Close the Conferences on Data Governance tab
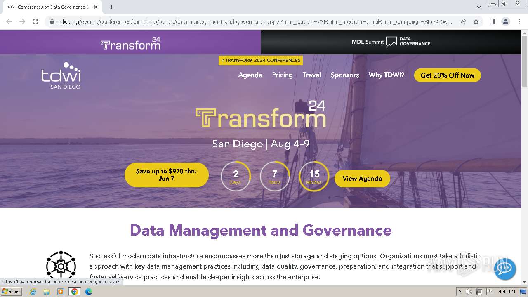The image size is (528, 297). 96,7
